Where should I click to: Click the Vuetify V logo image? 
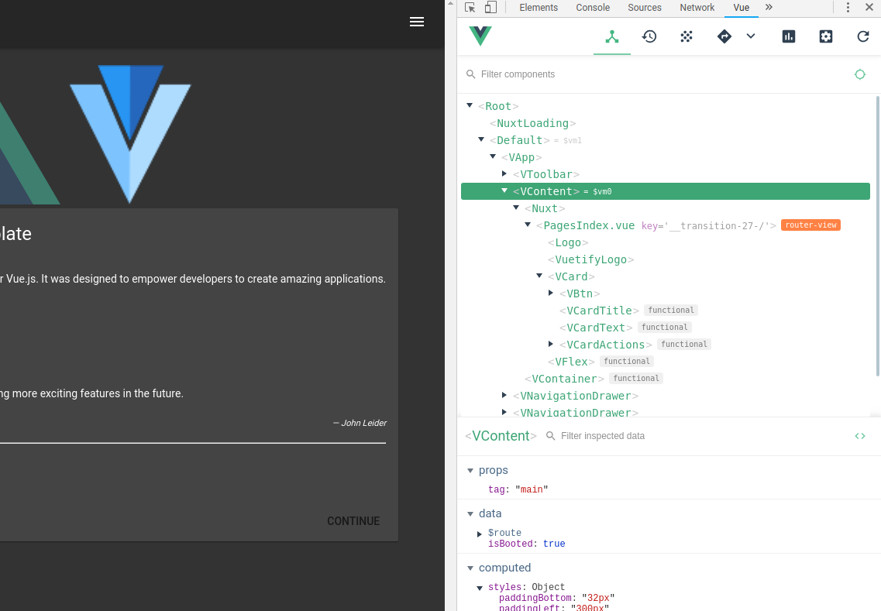[130, 134]
